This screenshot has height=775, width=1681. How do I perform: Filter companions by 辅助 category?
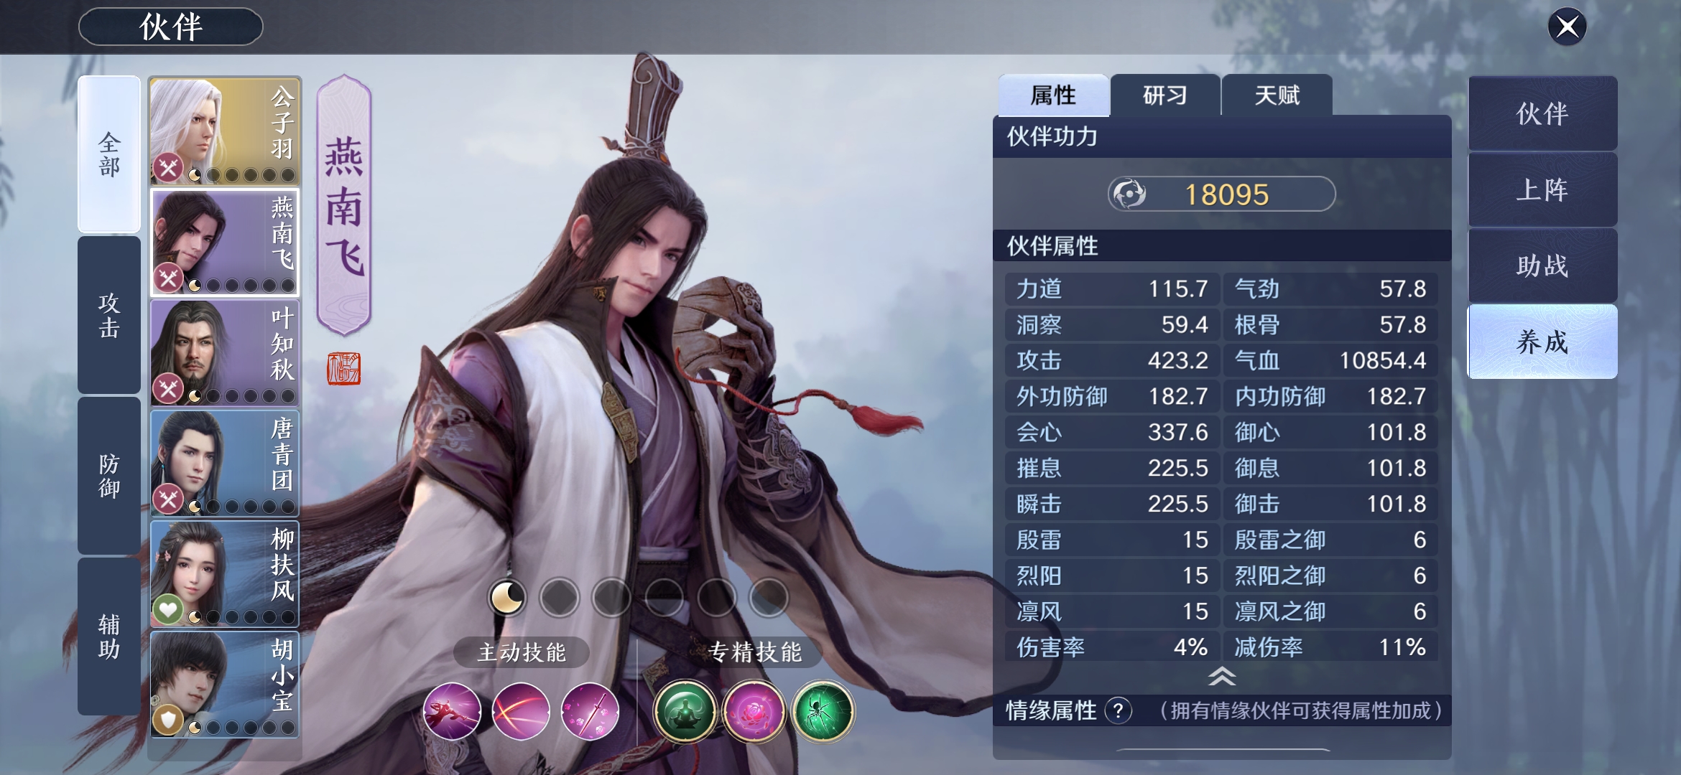pyautogui.click(x=109, y=637)
